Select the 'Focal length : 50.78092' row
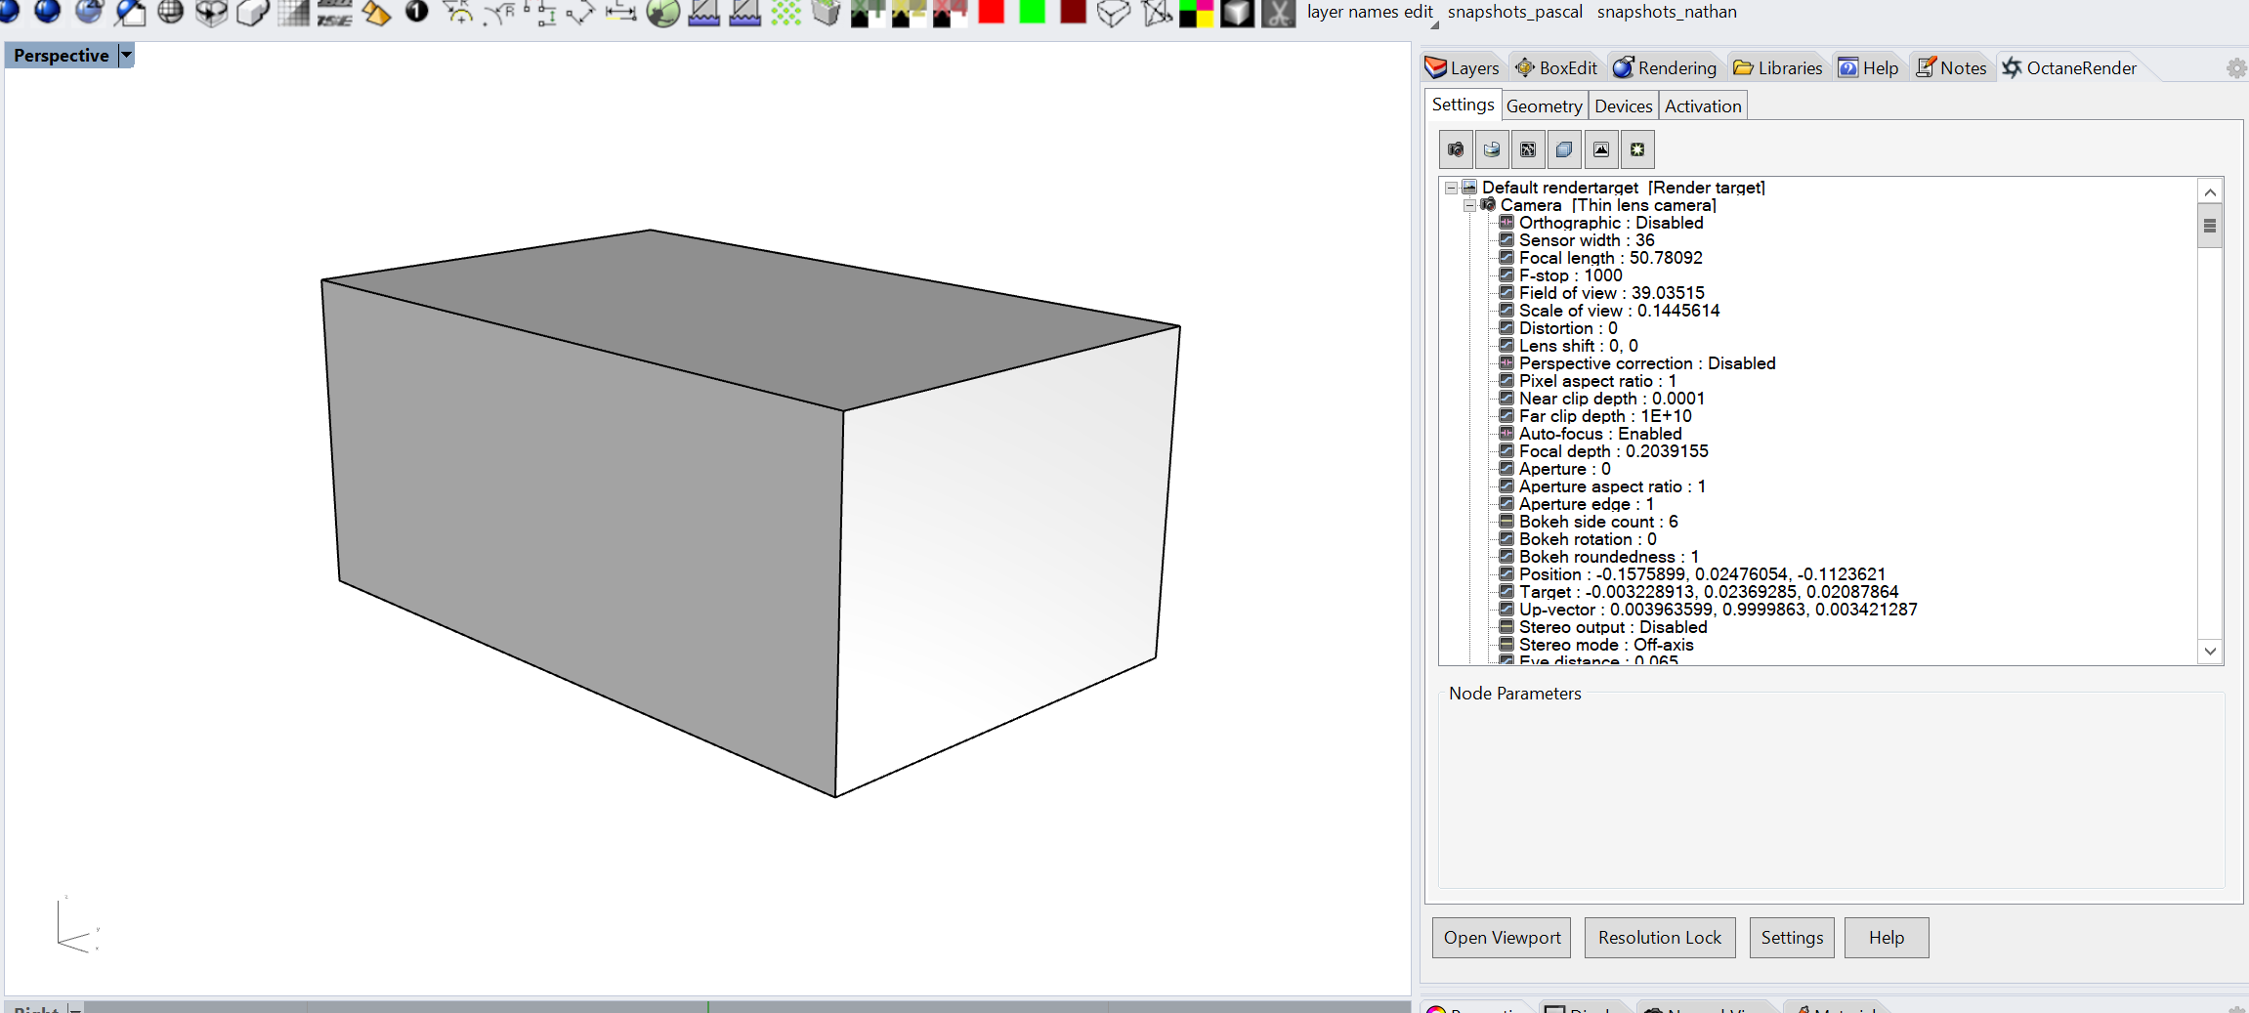This screenshot has height=1013, width=2249. tap(1610, 258)
